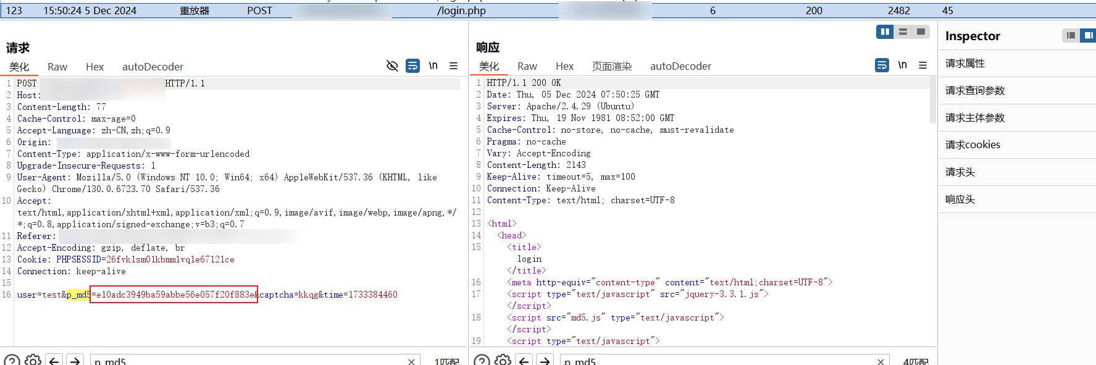The height and width of the screenshot is (365, 1096).
Task: Select response Raw tab
Action: pyautogui.click(x=527, y=66)
